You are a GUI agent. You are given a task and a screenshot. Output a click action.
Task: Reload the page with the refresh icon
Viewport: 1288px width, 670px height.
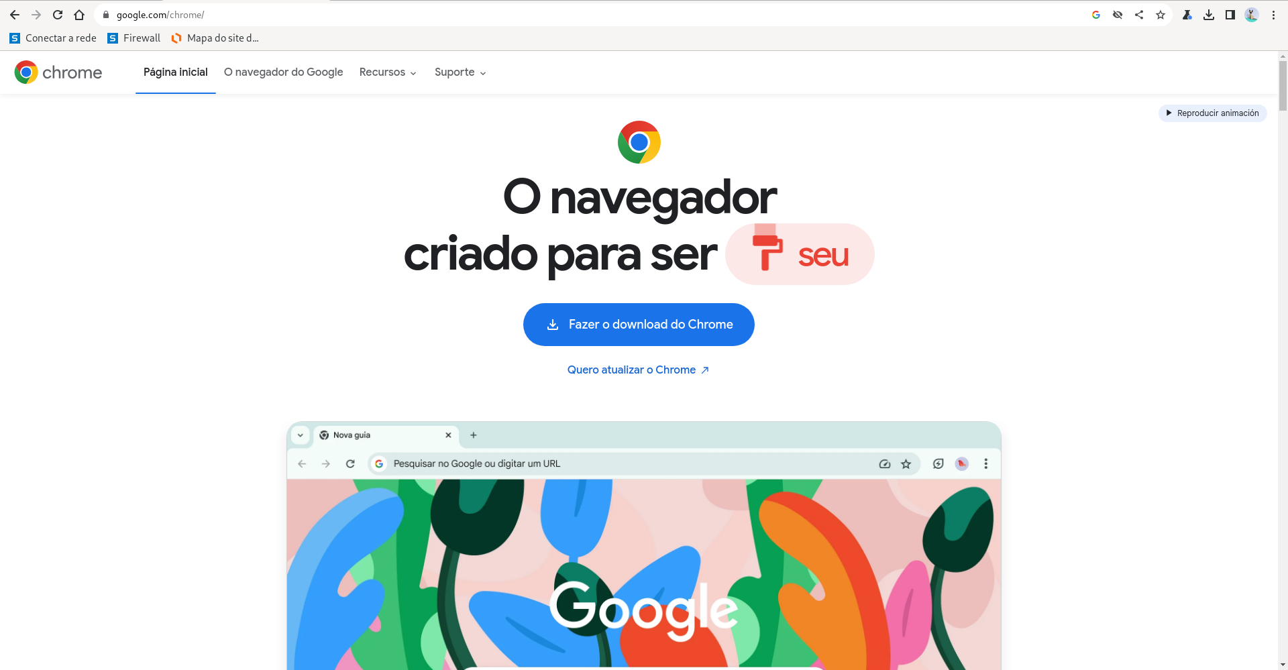(58, 15)
